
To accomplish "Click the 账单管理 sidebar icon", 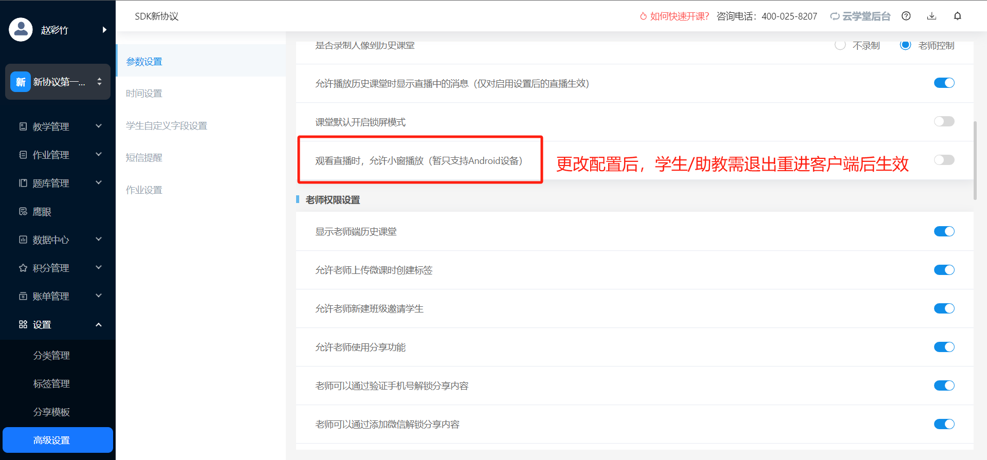I will point(23,296).
